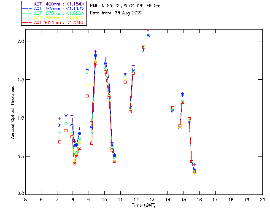The image size is (270, 216).
Task: Click the 2.0 tick label on y-axis
Action: click(21, 41)
